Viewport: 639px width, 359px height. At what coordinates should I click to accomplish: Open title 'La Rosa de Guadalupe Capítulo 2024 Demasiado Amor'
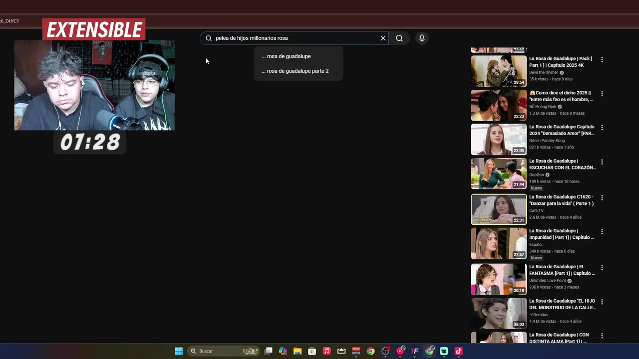pos(562,130)
